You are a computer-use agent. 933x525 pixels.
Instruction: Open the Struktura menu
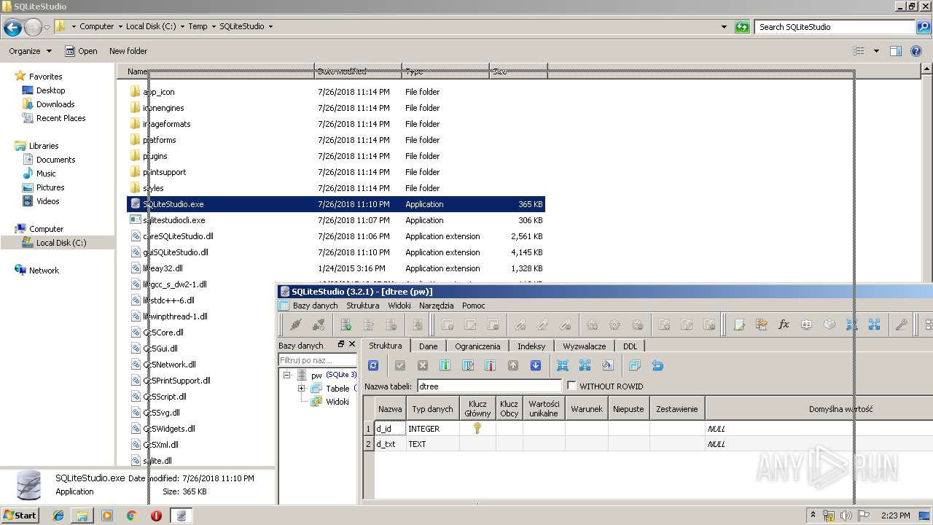tap(362, 306)
